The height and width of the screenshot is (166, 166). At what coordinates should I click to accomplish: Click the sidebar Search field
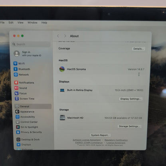point(31,44)
